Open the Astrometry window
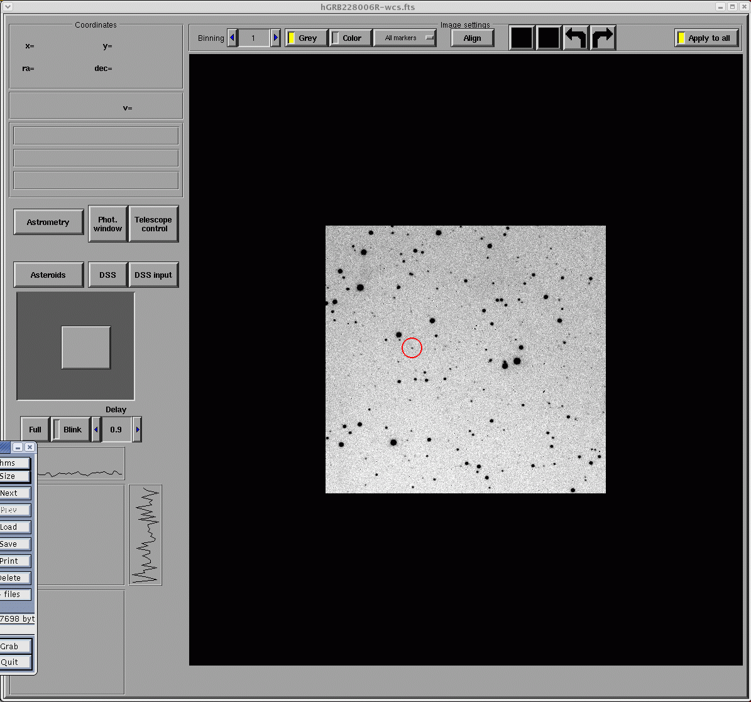 (x=48, y=222)
